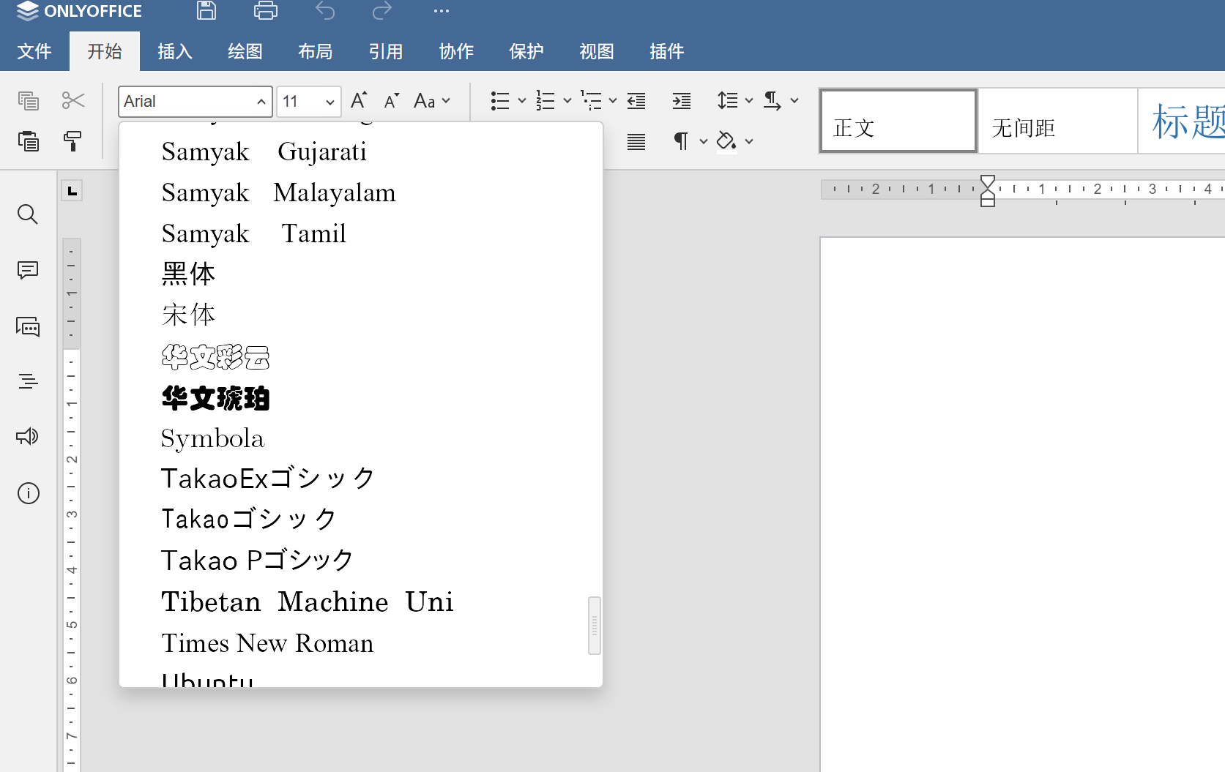Toggle justified text alignment
This screenshot has height=772, width=1225.
click(636, 141)
